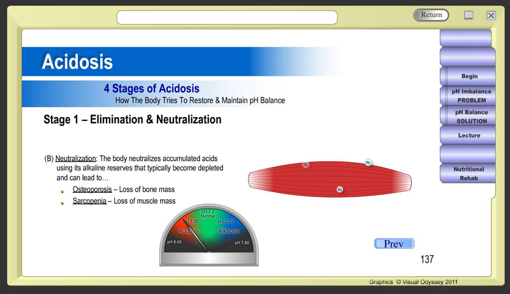
Task: Click the faded Mg ion at the muscle's top left
Action: (306, 165)
